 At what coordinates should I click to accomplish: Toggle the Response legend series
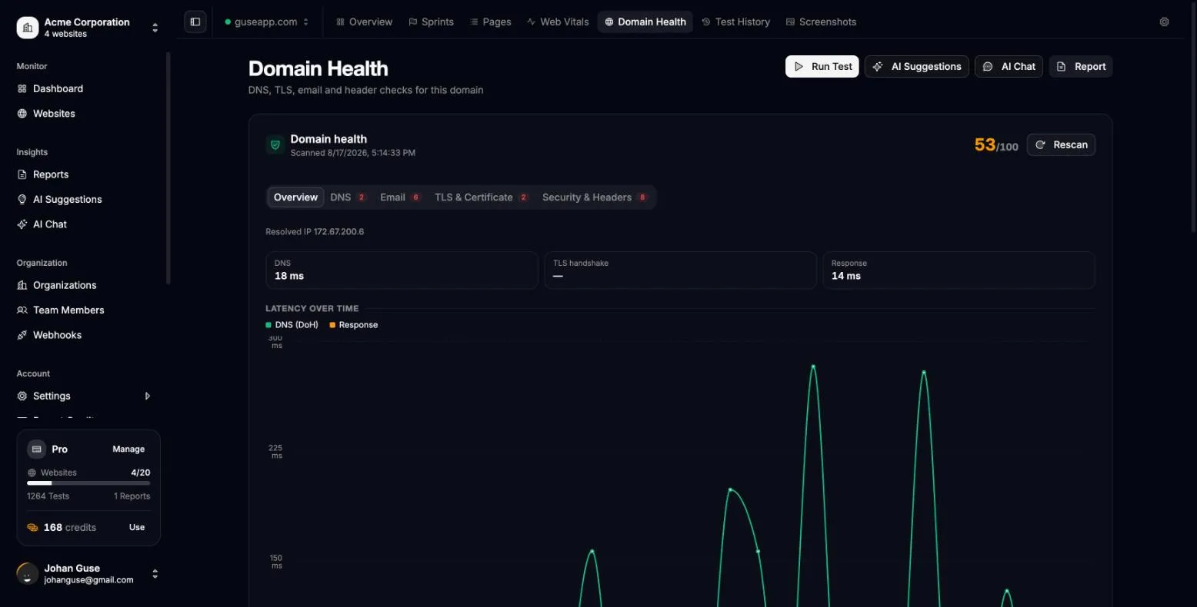354,325
